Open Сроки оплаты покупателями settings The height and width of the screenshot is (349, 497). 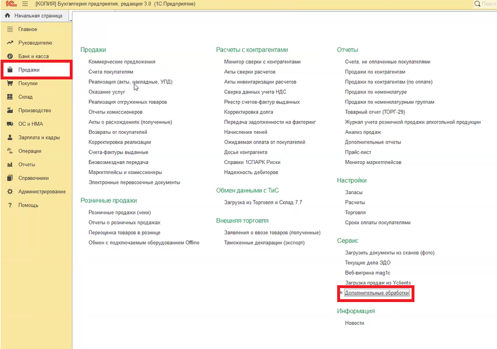[x=378, y=223]
